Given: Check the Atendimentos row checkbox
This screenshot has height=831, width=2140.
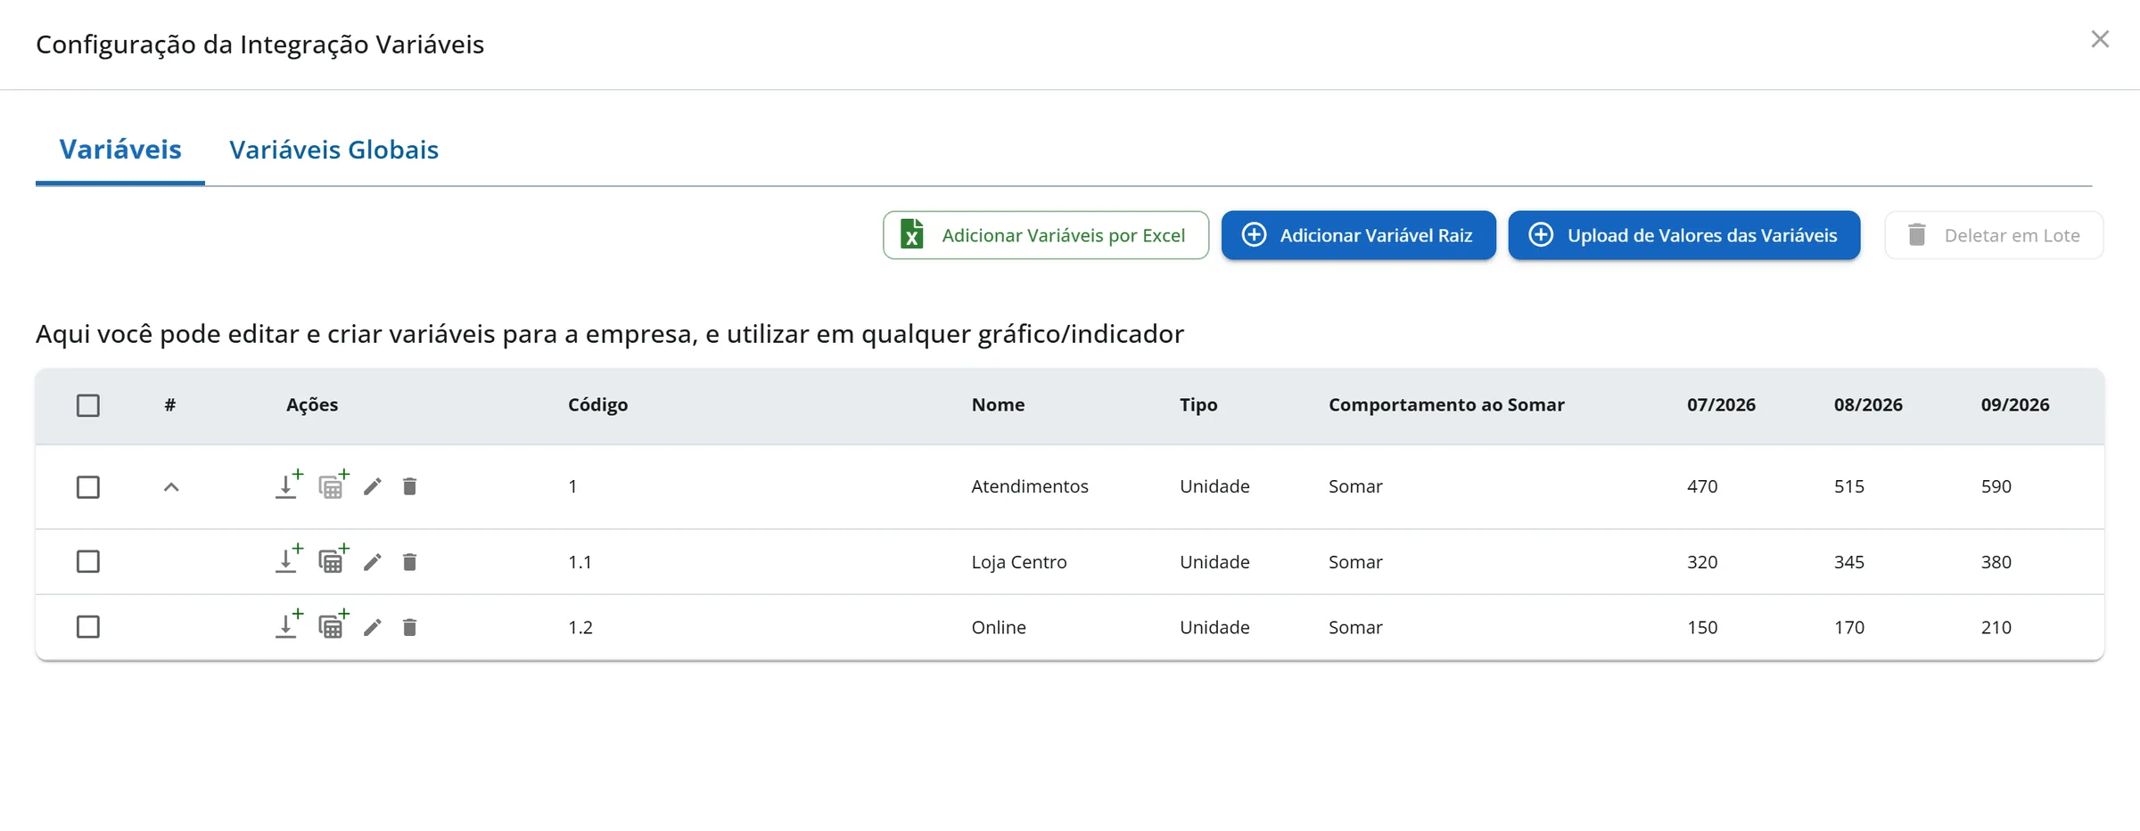Looking at the screenshot, I should click(x=88, y=487).
